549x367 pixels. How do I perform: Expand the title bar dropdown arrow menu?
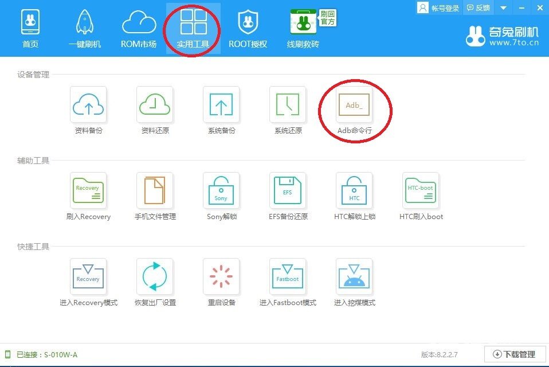[504, 7]
